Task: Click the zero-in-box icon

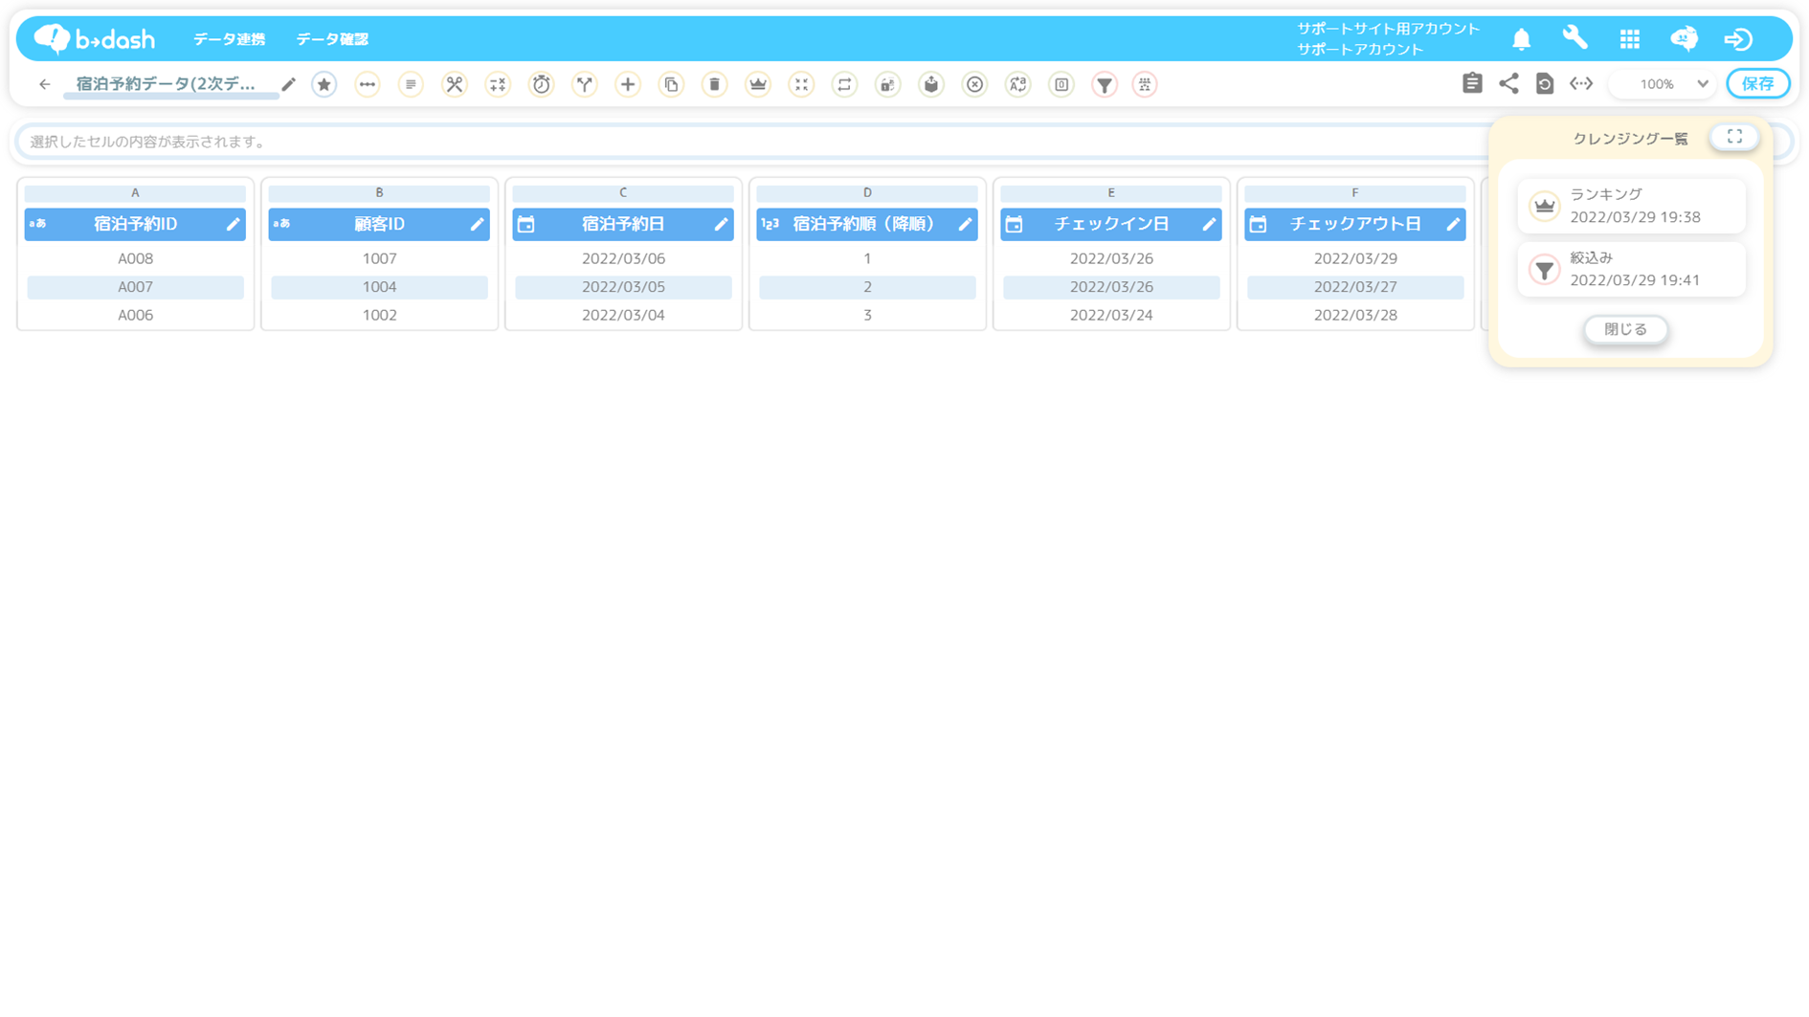Action: coord(1061,84)
